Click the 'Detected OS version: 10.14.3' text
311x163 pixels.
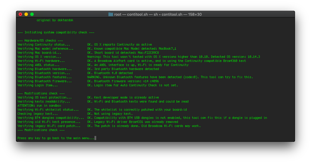tap(235, 57)
